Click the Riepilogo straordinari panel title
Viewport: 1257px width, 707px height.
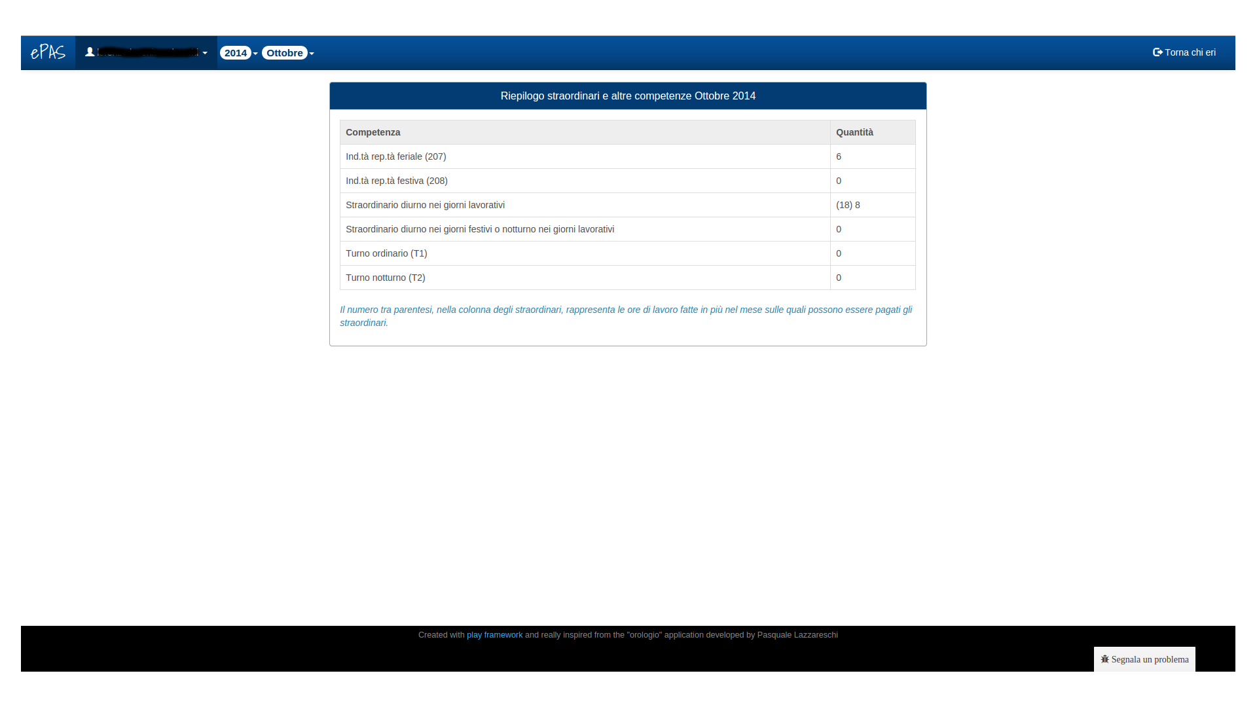click(x=627, y=96)
